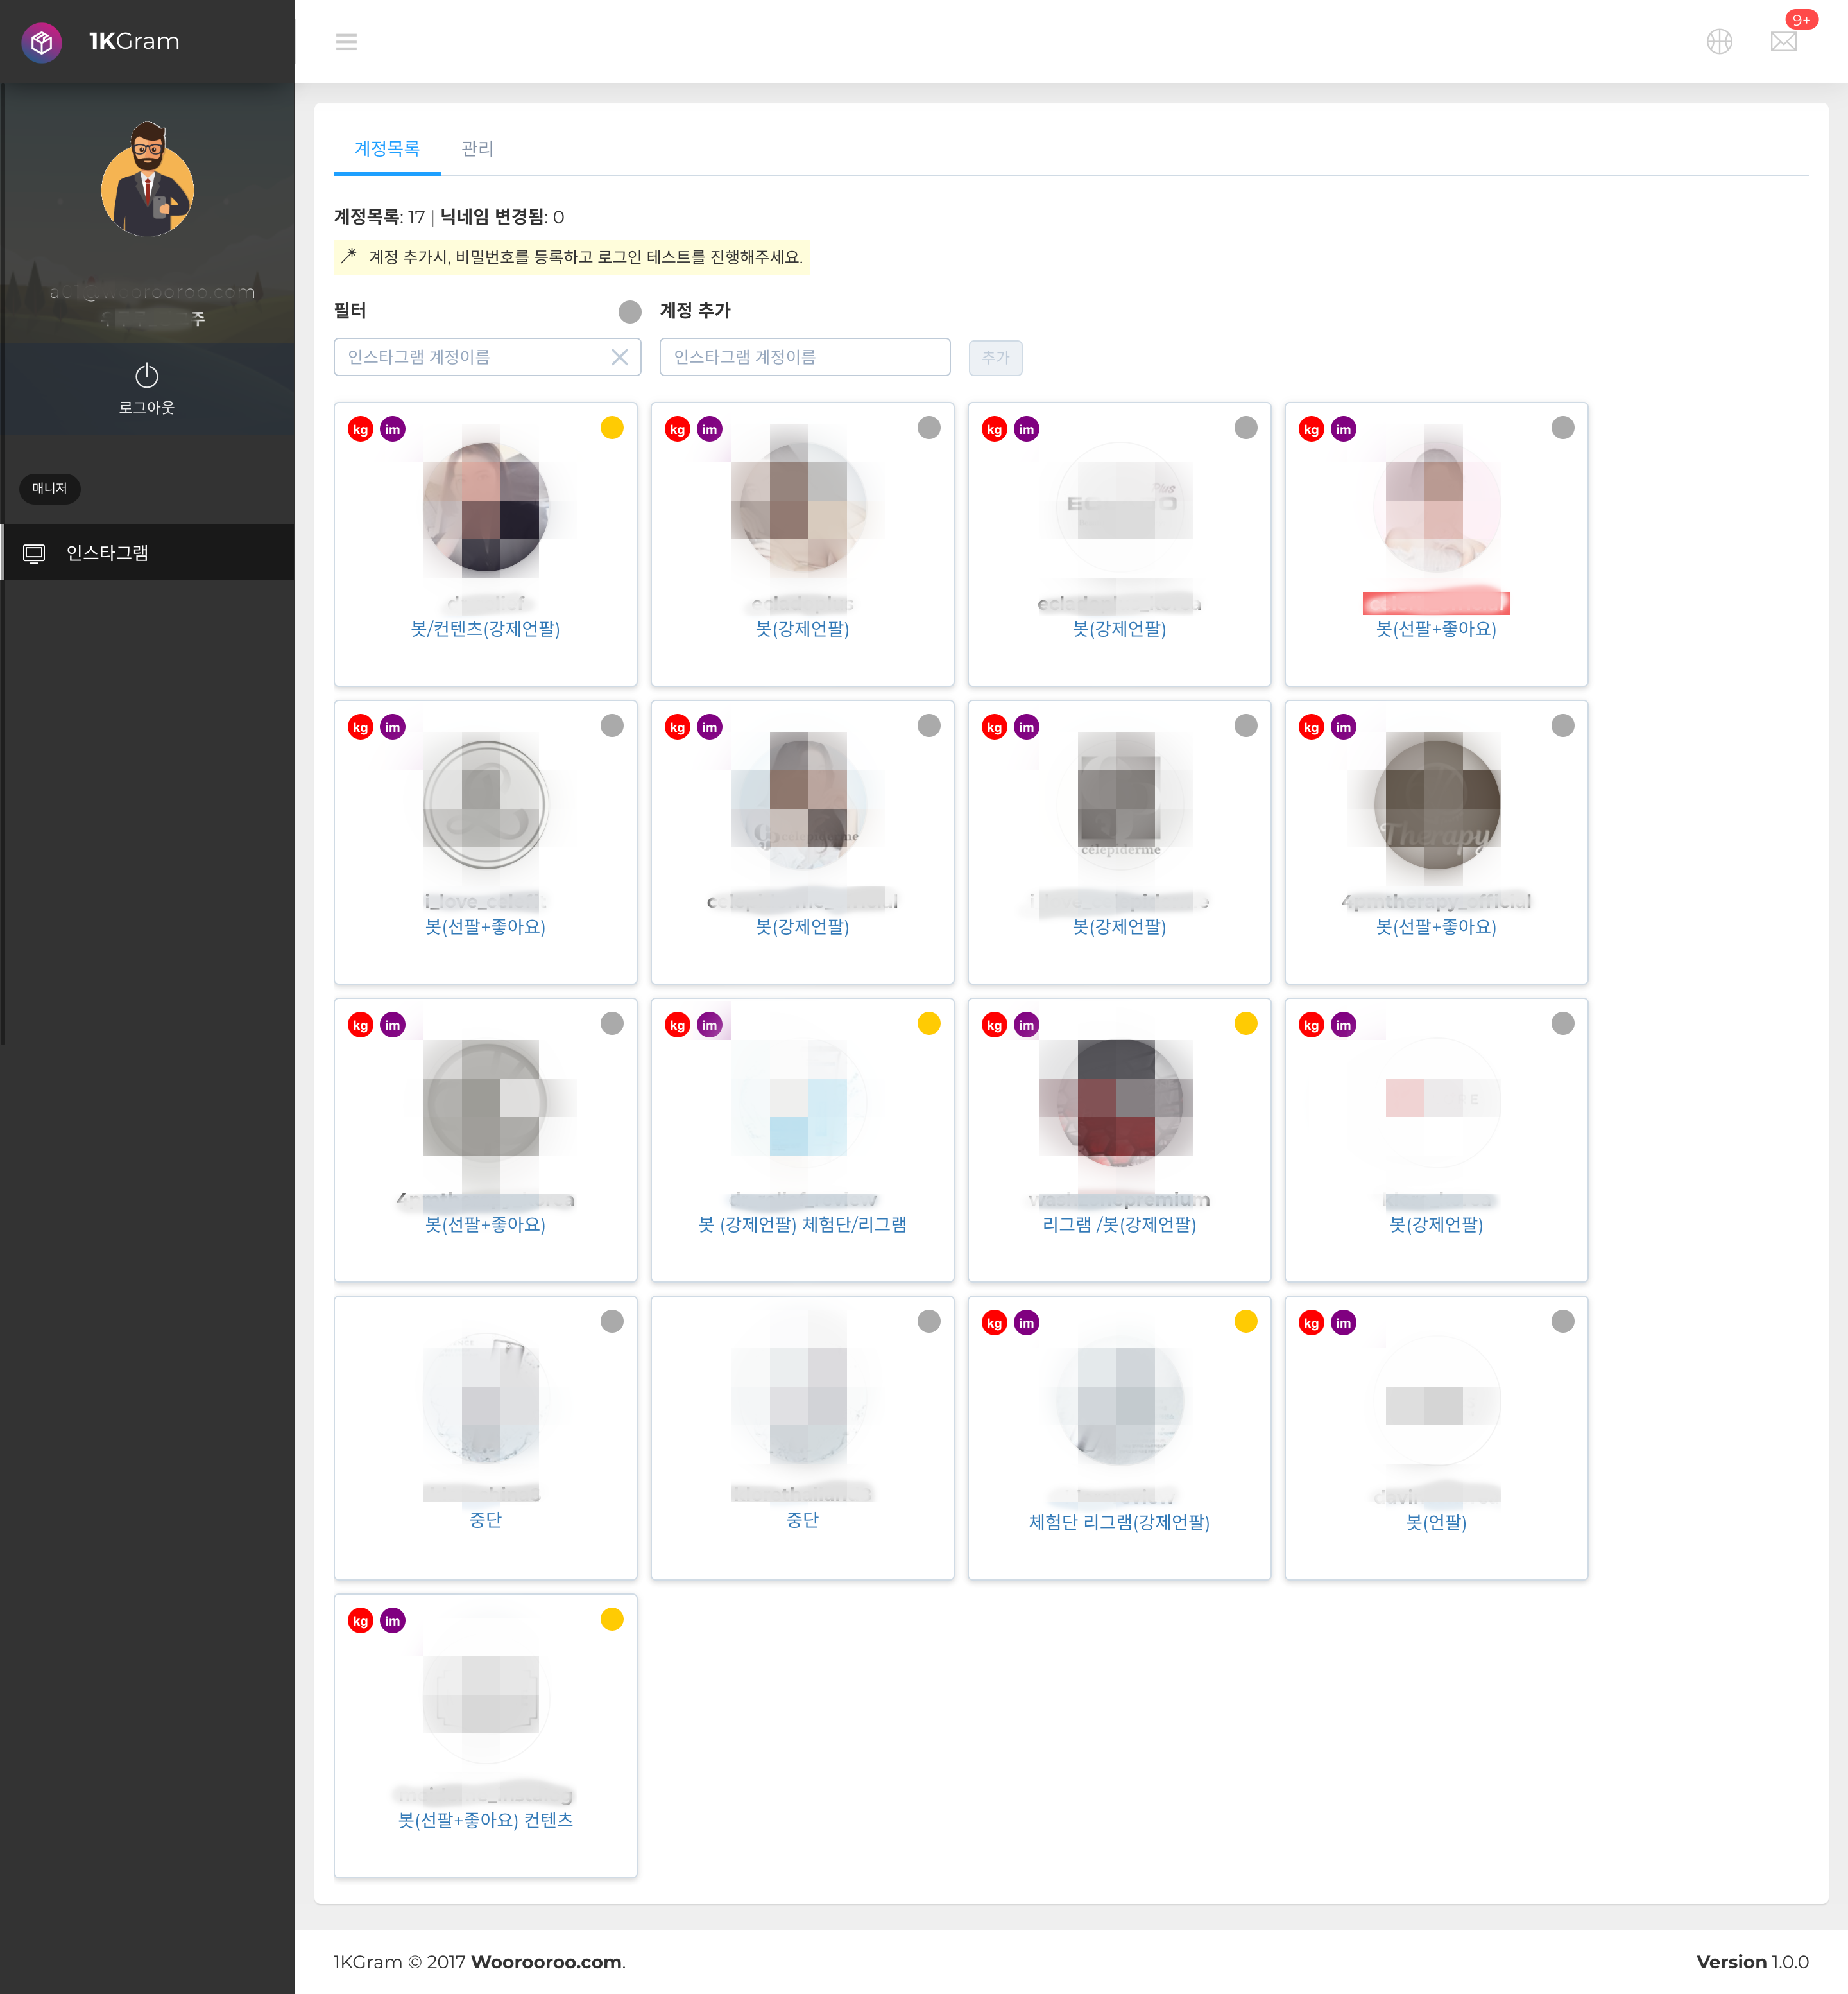Toggle the gray circle next to 필터

pos(629,312)
